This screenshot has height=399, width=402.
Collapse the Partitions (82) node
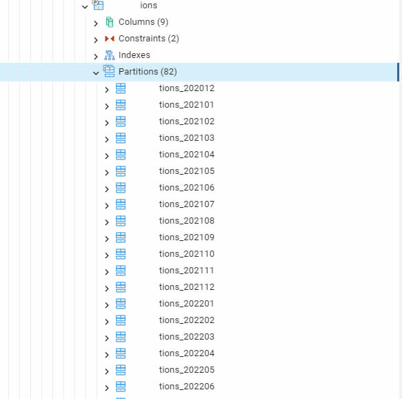[x=96, y=73]
